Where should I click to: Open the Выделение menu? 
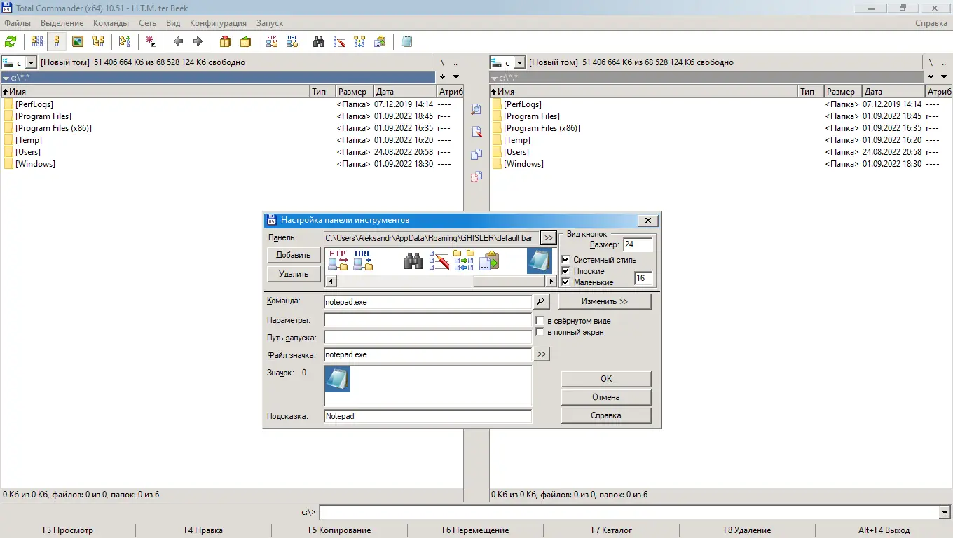pyautogui.click(x=62, y=23)
